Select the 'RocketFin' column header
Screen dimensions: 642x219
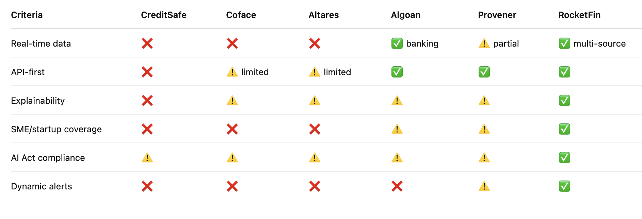click(x=579, y=15)
